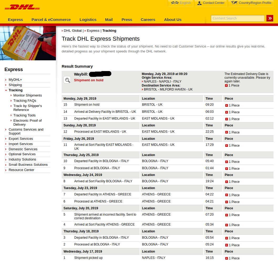Screen dimensions: 278x262
Task: Open Optional Services
Action: click(x=22, y=154)
